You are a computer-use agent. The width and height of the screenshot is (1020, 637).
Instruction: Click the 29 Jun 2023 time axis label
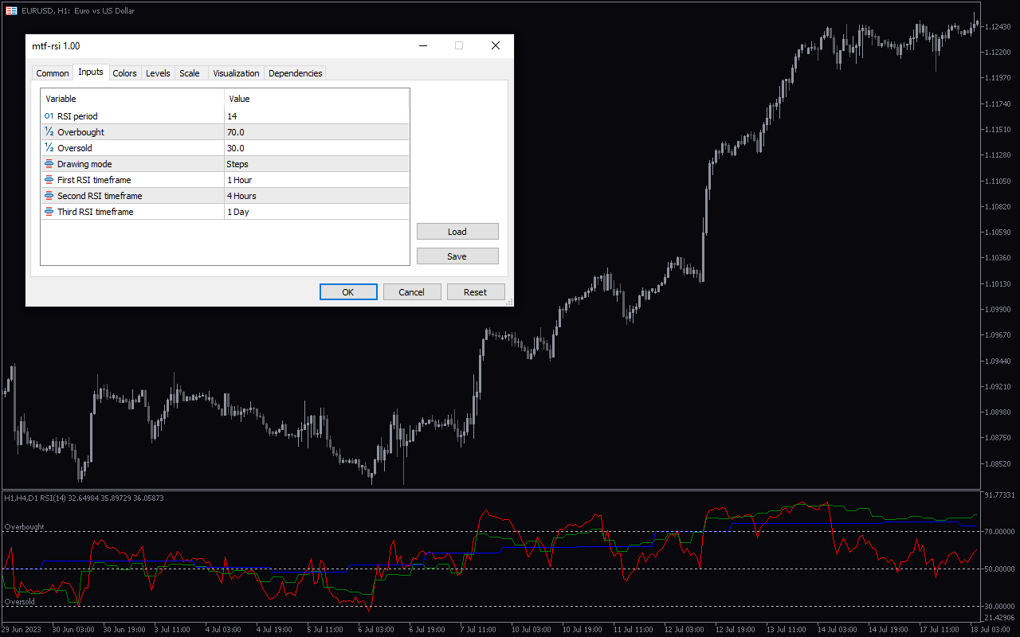22,630
